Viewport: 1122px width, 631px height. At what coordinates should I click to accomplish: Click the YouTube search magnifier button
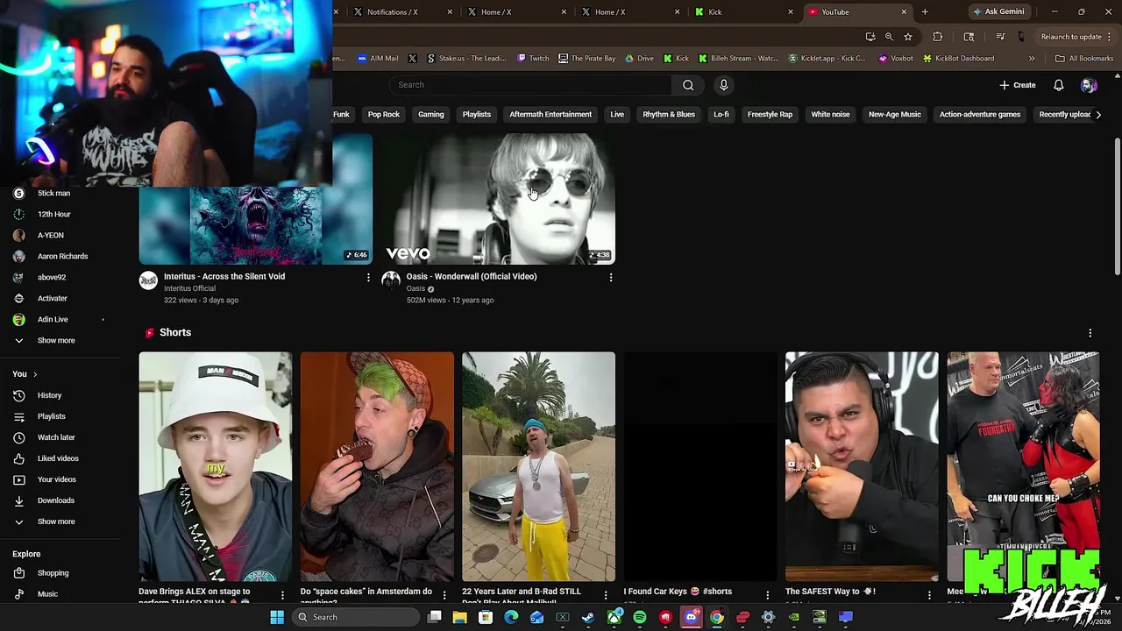pyautogui.click(x=688, y=85)
